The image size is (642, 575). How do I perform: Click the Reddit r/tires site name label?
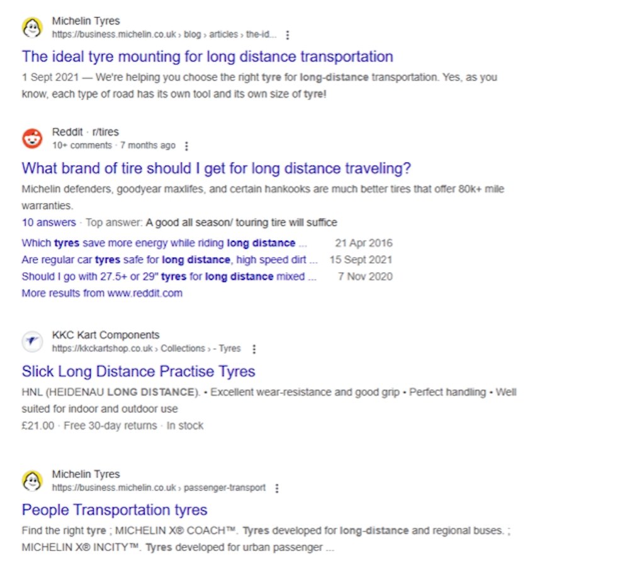pyautogui.click(x=85, y=132)
